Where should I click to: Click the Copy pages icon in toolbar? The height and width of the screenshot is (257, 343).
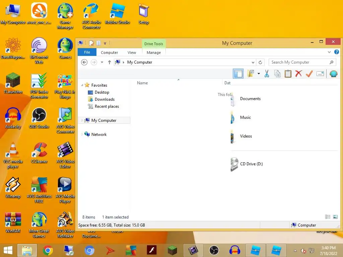277,74
